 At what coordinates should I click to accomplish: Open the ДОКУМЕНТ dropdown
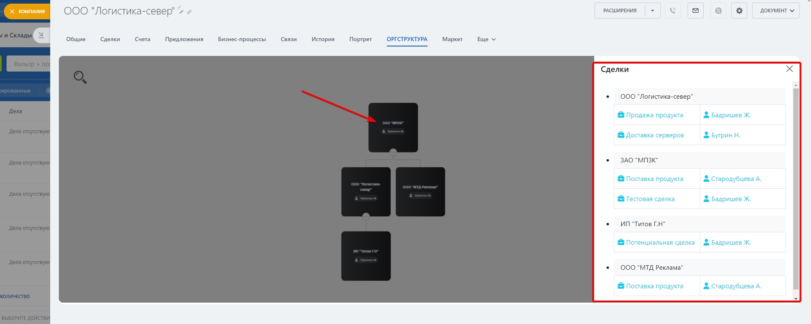click(776, 11)
